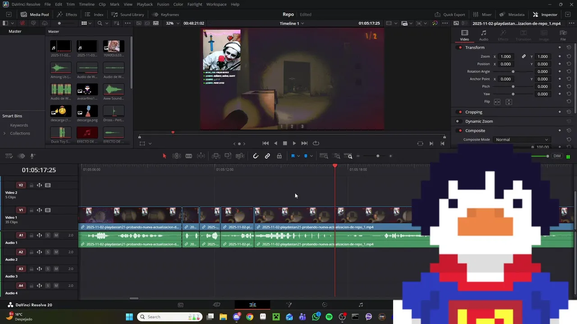Viewport: 577px width, 324px height.
Task: Toggle the chain Linked Selection icon
Action: [267, 156]
